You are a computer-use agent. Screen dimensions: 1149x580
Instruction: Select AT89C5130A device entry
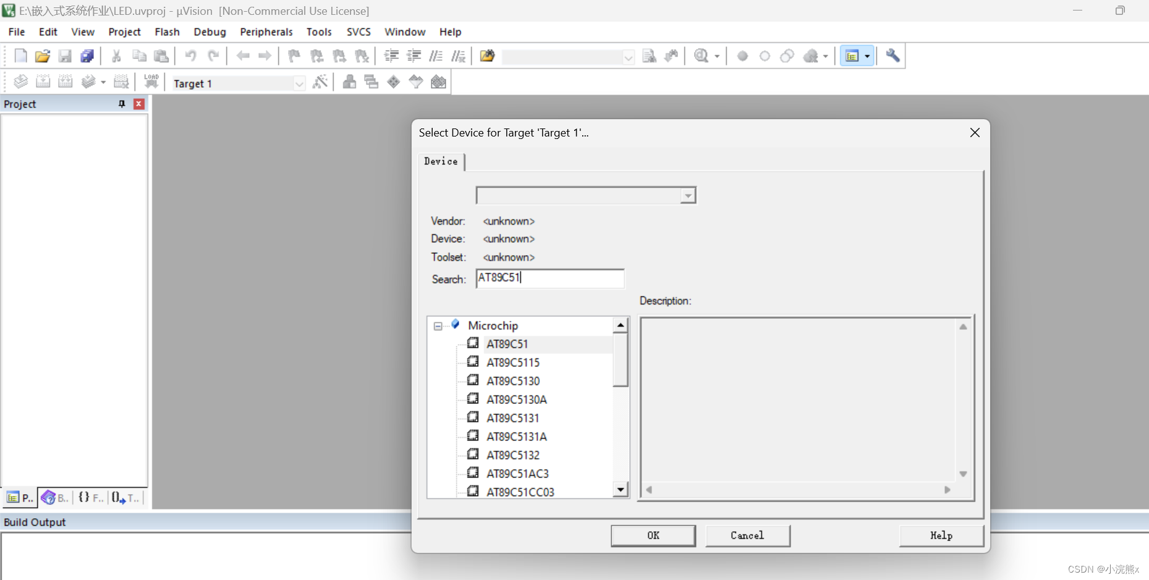click(x=517, y=400)
